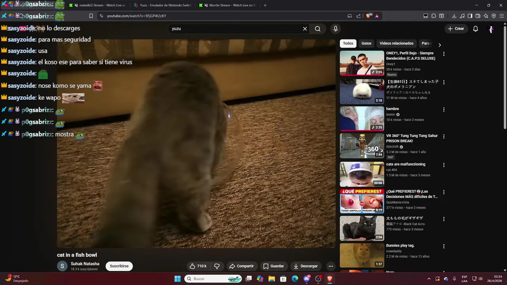The width and height of the screenshot is (507, 285).
Task: Open options for hambre video
Action: coord(444,110)
